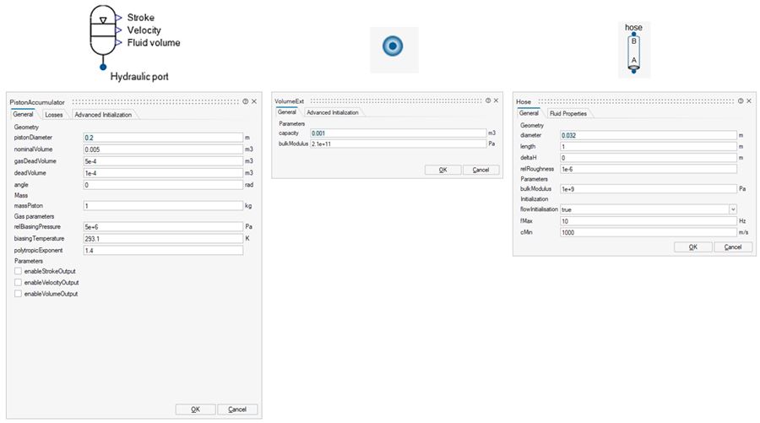Click help icon in VolumeExt dialog title
Viewport: 760px width, 423px height.
487,101
